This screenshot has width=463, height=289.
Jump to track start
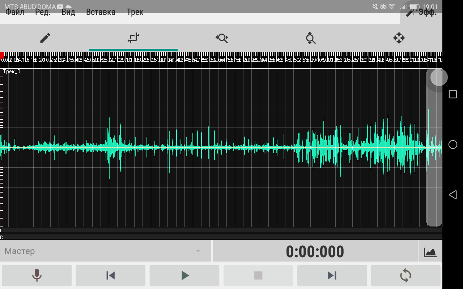[110, 276]
